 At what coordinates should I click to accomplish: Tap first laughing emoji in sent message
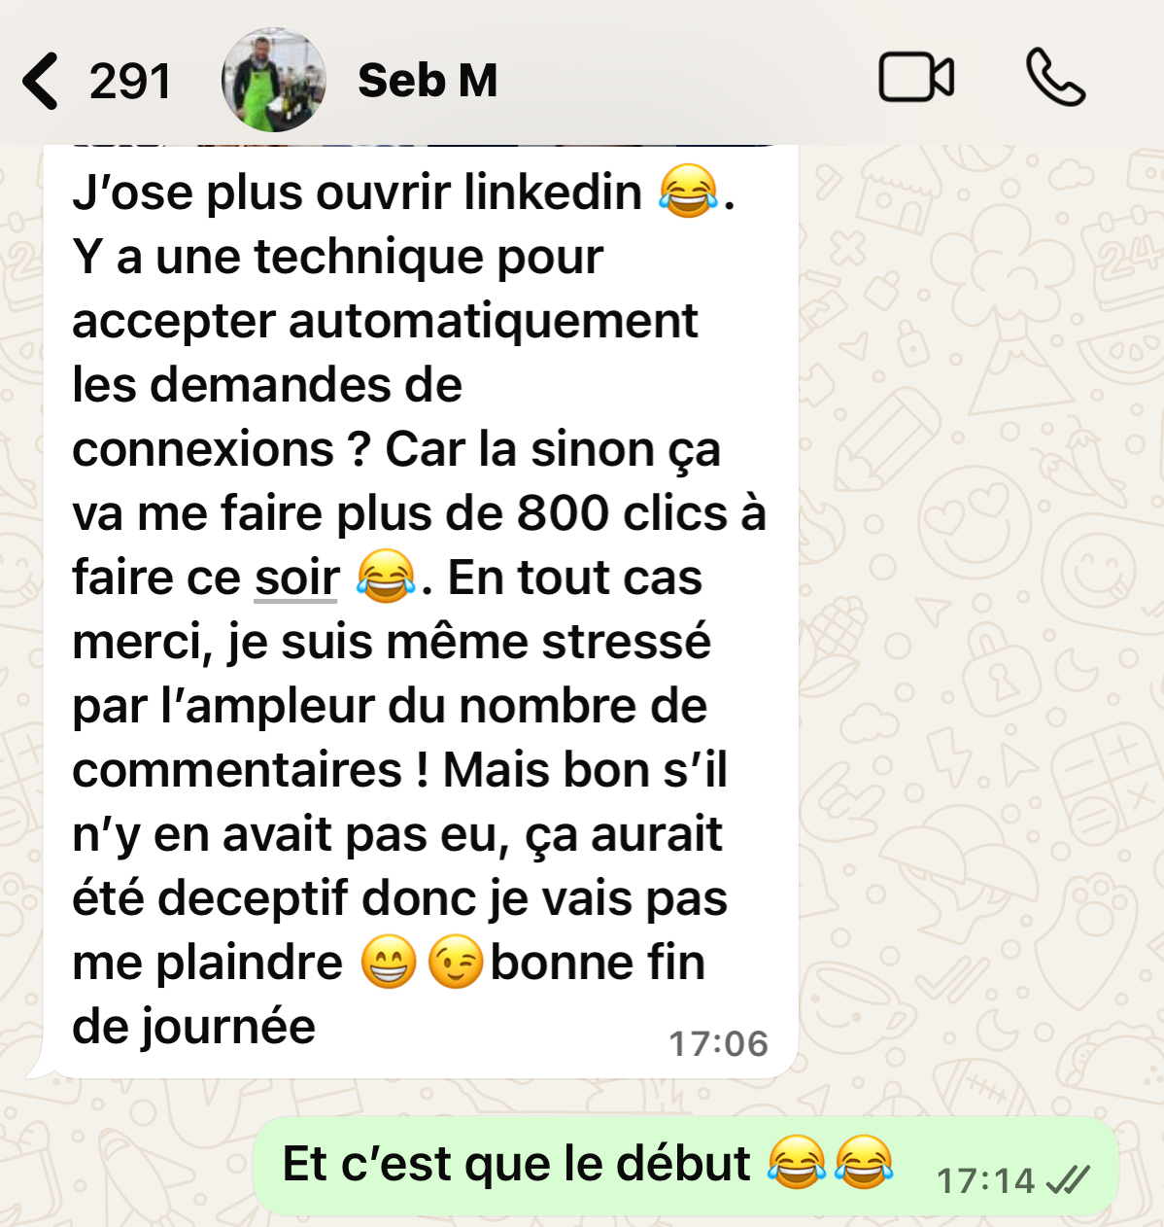coord(796,1162)
